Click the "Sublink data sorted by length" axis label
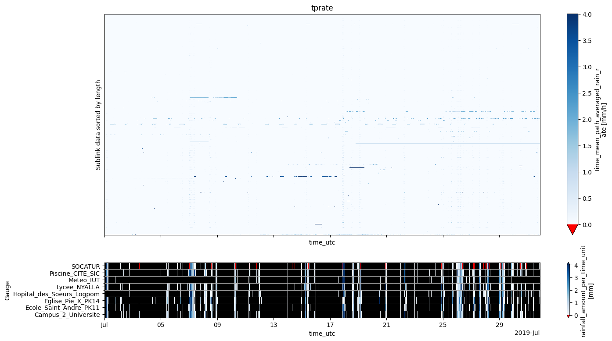Image resolution: width=612 pixels, height=341 pixels. (98, 124)
